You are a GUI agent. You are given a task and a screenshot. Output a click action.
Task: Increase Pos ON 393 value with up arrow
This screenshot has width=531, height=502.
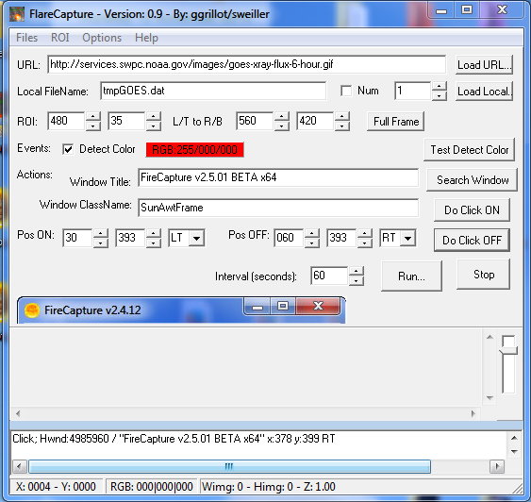(x=154, y=233)
